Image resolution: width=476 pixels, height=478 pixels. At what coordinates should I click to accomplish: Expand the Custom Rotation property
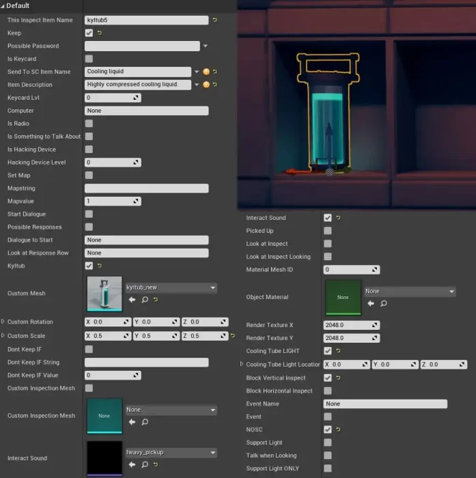3,322
